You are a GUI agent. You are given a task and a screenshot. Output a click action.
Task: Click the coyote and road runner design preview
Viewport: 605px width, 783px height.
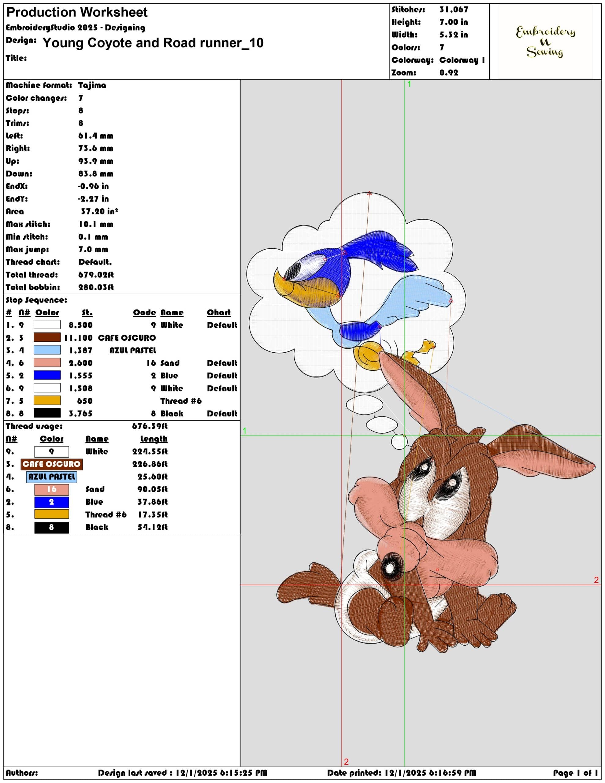(421, 422)
